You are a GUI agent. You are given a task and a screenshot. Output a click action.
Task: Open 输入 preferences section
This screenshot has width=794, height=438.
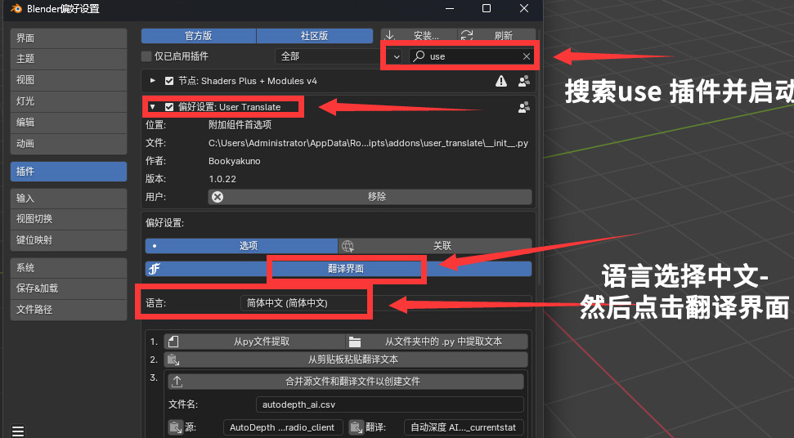(x=69, y=199)
